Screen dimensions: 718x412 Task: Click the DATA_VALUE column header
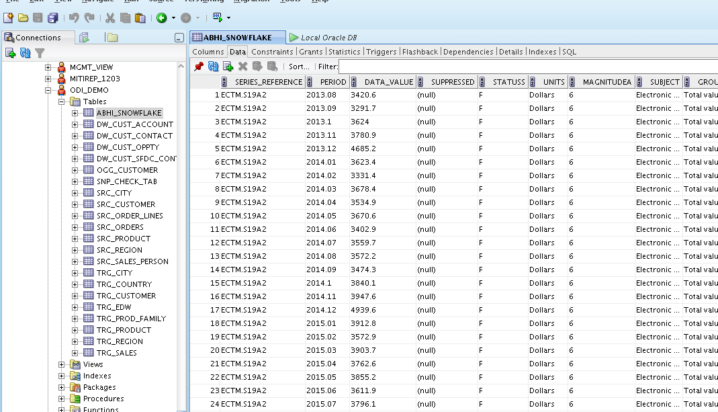(x=388, y=82)
